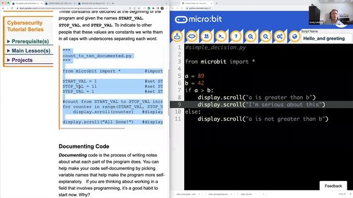The height and width of the screenshot is (198, 353).
Task: Click Show All downloads button
Action: click(342, 194)
